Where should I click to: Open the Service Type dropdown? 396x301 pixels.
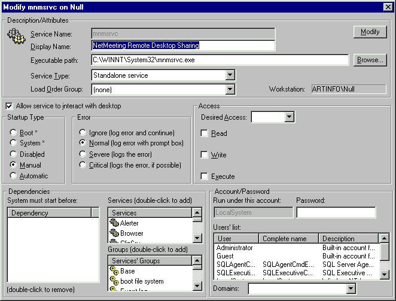[230, 75]
